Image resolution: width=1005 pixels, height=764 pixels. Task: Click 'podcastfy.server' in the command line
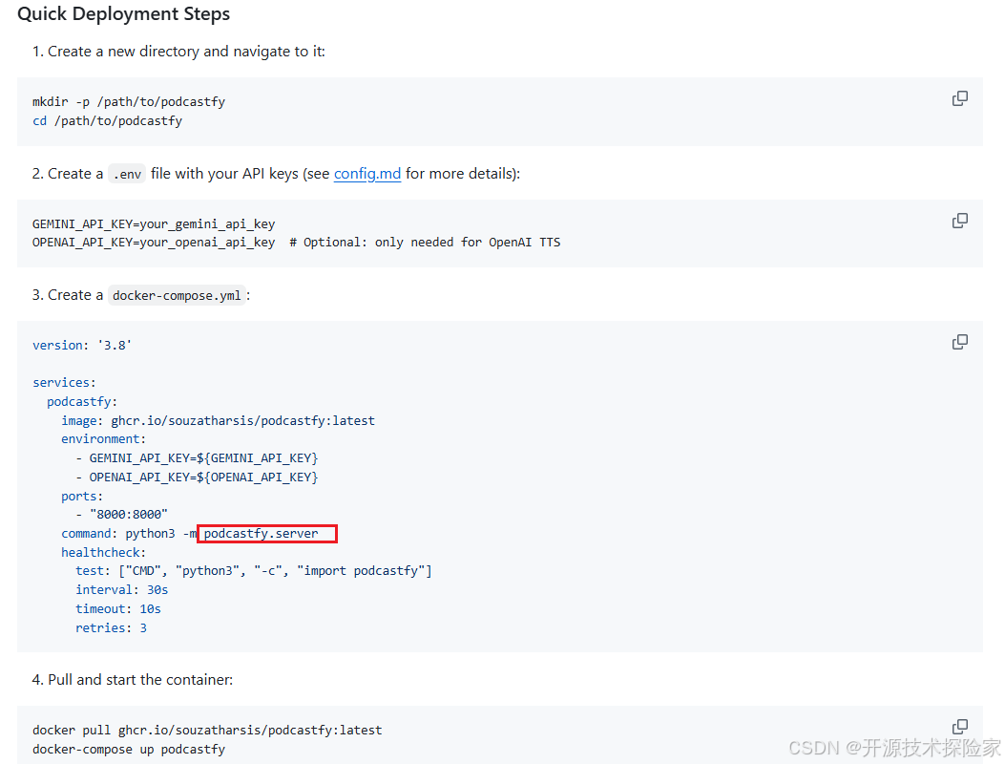[261, 534]
